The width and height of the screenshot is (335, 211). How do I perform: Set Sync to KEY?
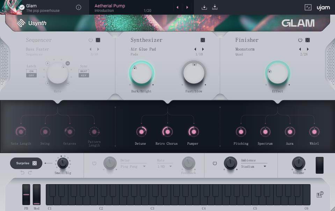[84, 75]
